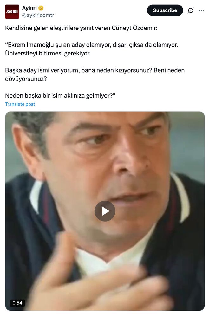Screen dimensions: 209x317
Task: Click the gold verified badge
Action: click(41, 8)
